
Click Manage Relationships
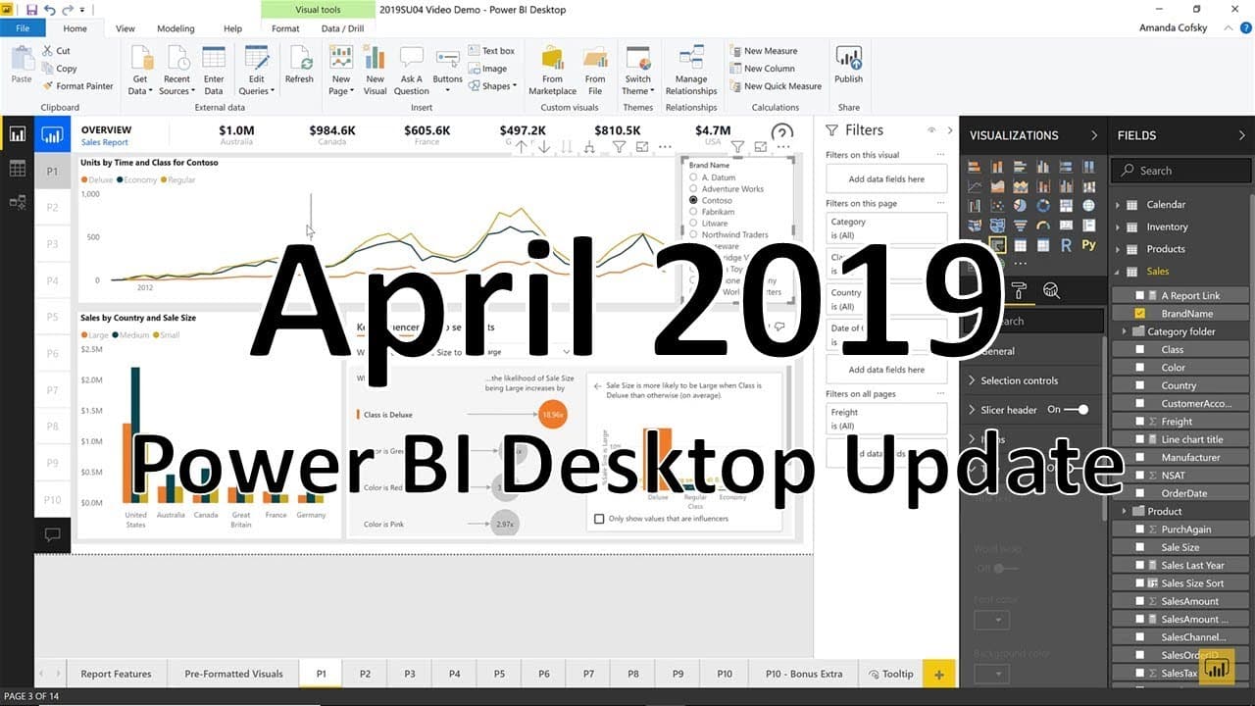tap(691, 71)
